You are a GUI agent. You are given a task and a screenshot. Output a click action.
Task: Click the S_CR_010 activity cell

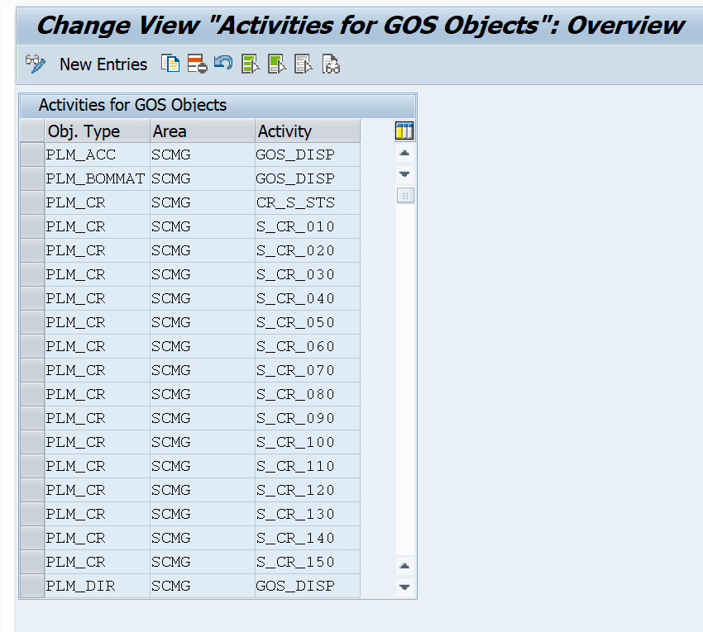(x=308, y=226)
